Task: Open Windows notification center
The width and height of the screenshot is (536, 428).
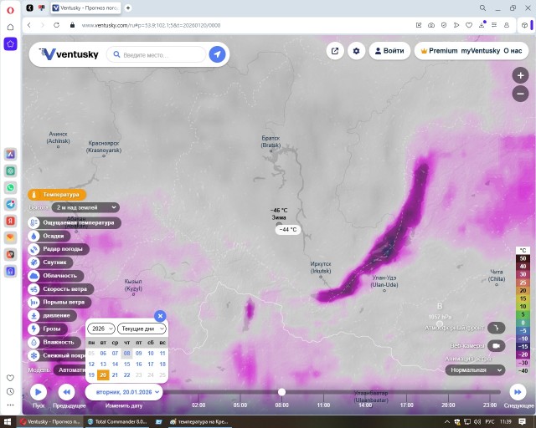Action: pos(523,422)
